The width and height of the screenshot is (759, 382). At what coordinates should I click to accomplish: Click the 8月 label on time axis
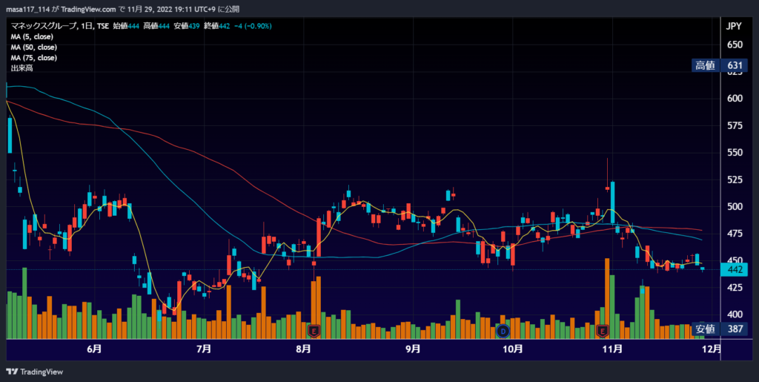[303, 349]
